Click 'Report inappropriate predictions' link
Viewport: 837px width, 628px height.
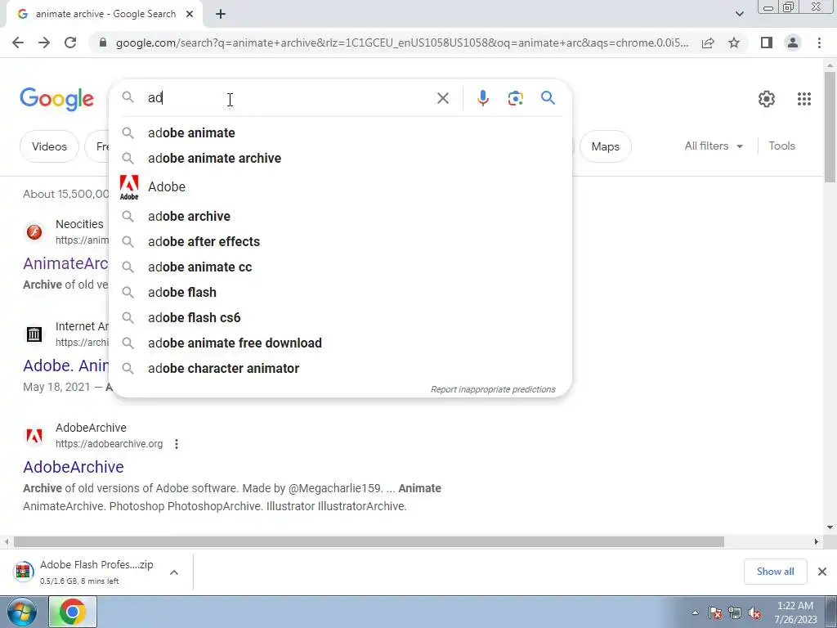click(493, 389)
